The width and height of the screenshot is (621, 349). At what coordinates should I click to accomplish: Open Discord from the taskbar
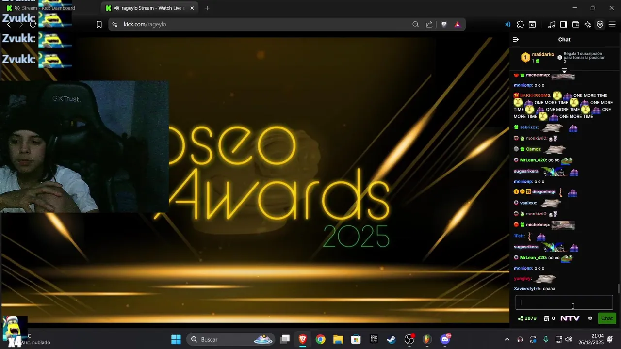pos(445,339)
